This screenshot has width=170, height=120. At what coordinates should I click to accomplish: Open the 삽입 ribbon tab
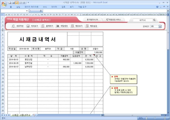coord(18,7)
